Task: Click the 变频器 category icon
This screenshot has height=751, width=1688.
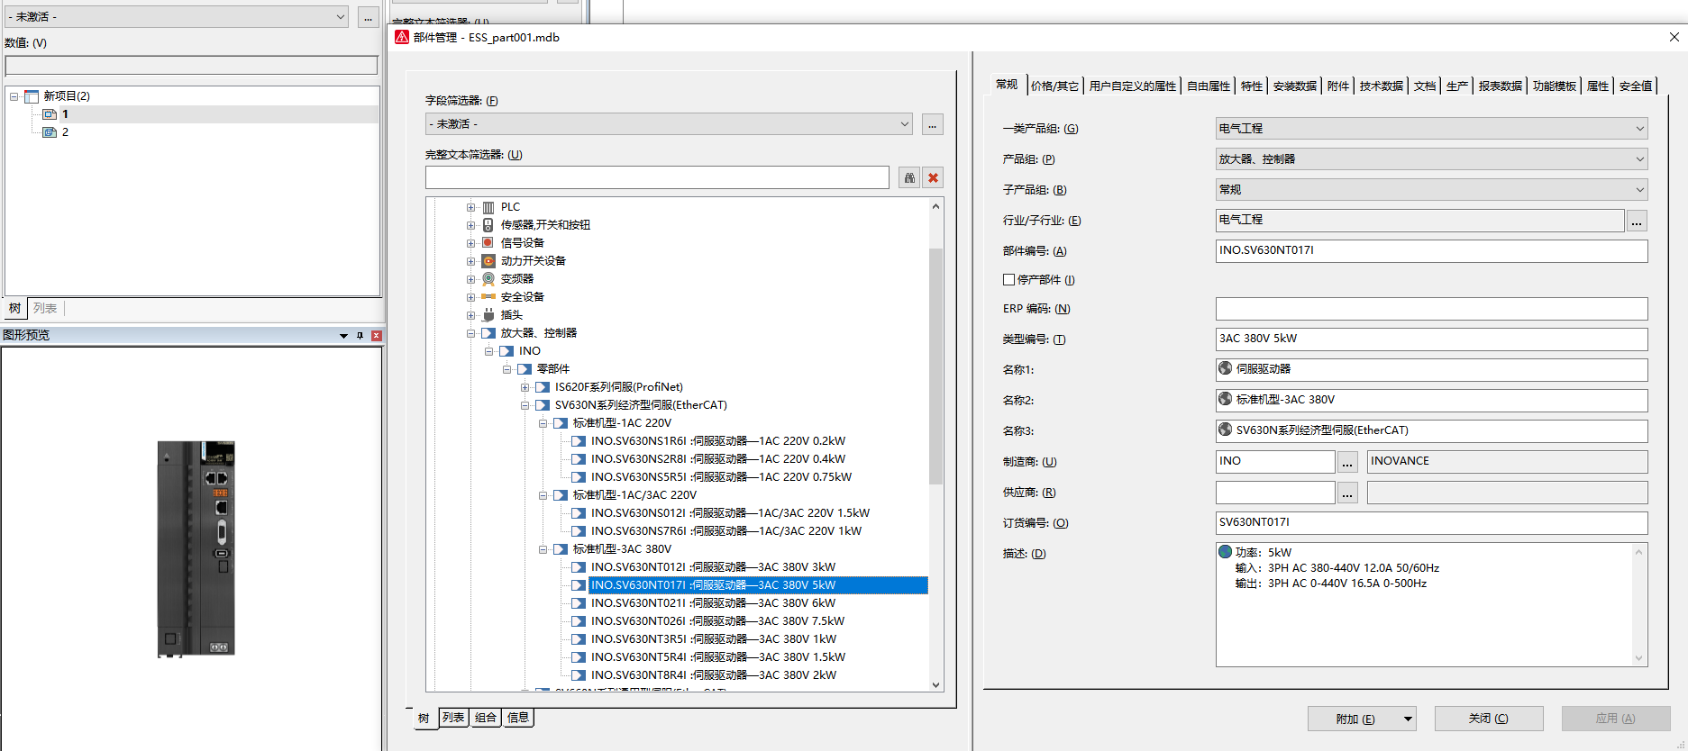Action: [x=488, y=279]
